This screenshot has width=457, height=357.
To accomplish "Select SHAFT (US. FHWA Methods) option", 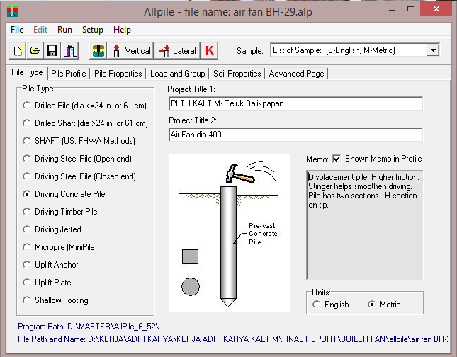I will (x=79, y=141).
